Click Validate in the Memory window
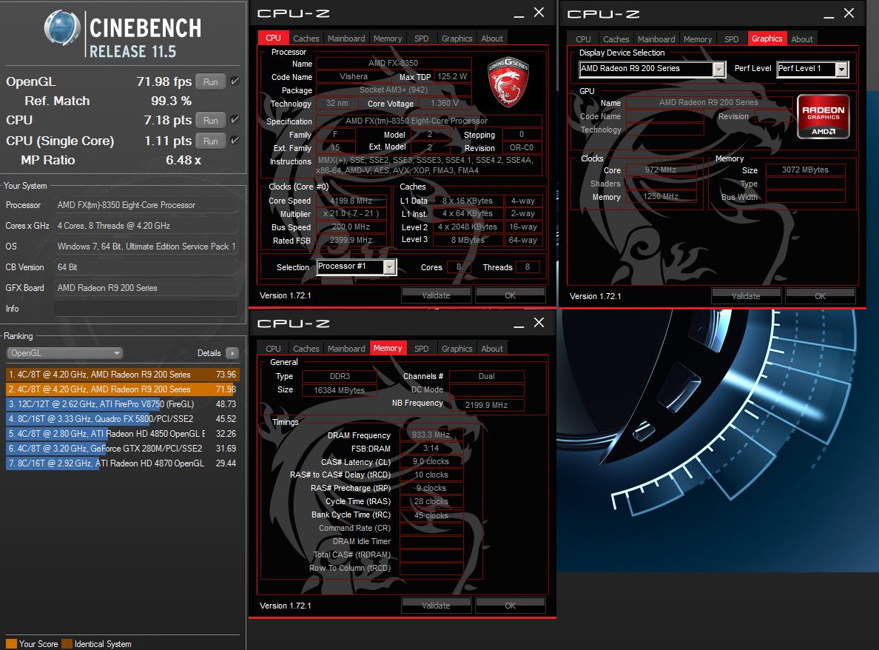The height and width of the screenshot is (650, 879). click(436, 605)
